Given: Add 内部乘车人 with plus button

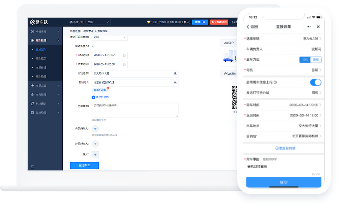Looking at the screenshot, I should click(x=95, y=129).
